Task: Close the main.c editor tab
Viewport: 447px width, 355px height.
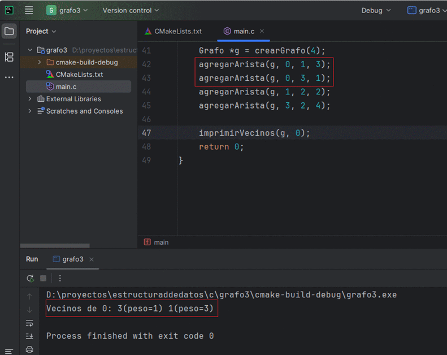Action: [x=262, y=31]
